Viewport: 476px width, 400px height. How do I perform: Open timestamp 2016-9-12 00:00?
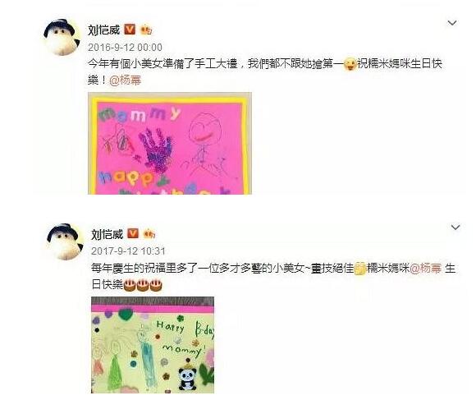coord(125,48)
